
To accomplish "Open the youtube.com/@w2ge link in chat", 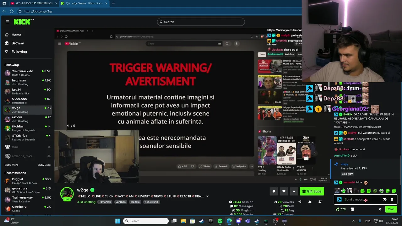I will (357, 127).
